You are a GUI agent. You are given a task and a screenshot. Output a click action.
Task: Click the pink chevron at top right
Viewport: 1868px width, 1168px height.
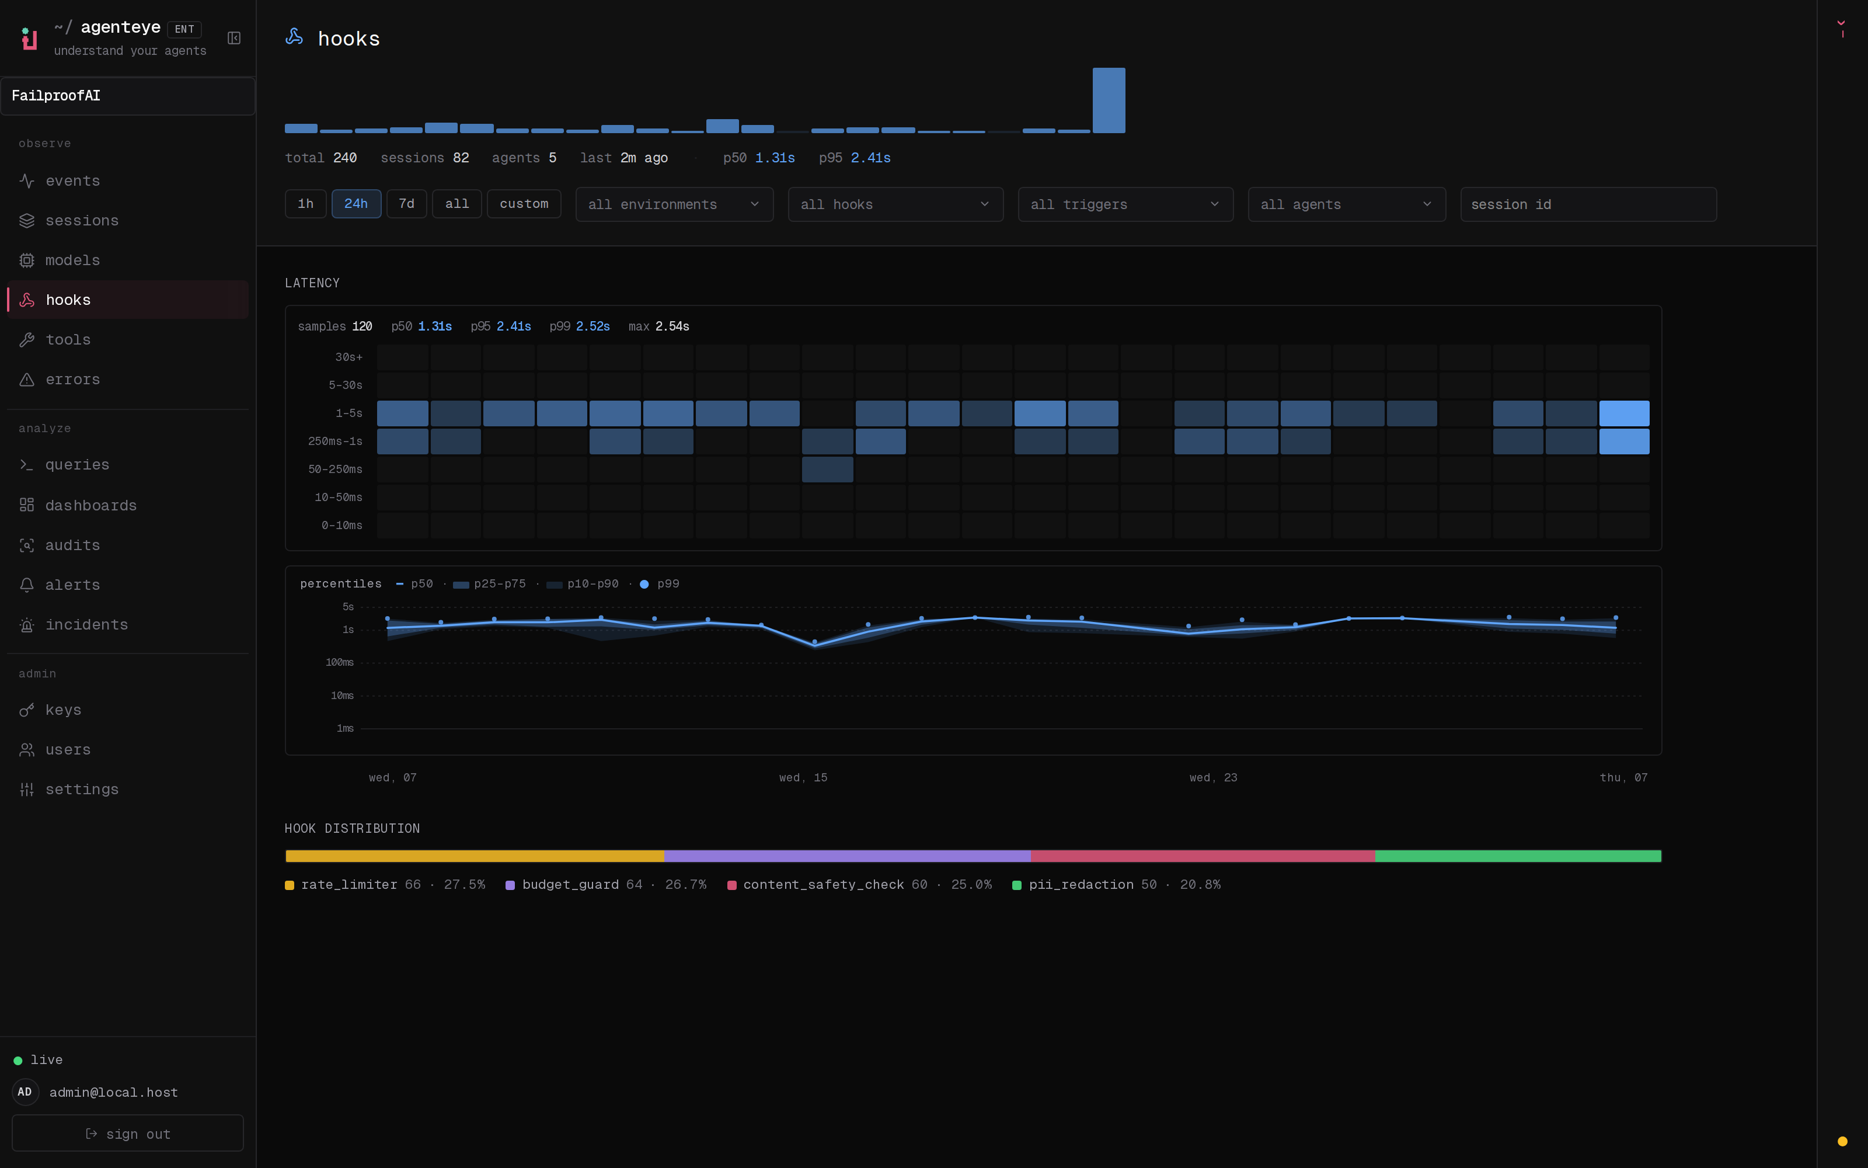1841,23
